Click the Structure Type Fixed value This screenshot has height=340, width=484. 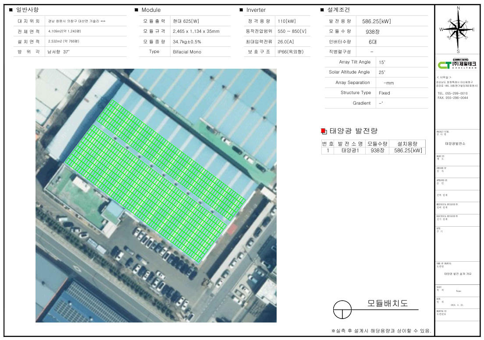pos(384,93)
